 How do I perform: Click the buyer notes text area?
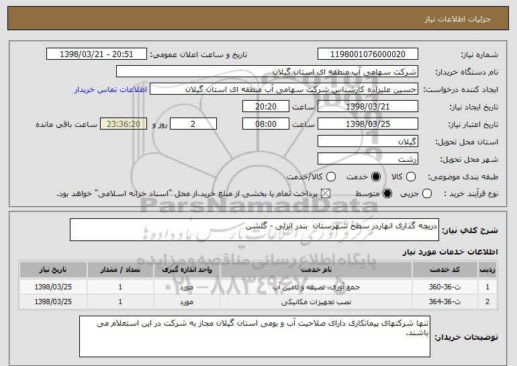pyautogui.click(x=254, y=336)
